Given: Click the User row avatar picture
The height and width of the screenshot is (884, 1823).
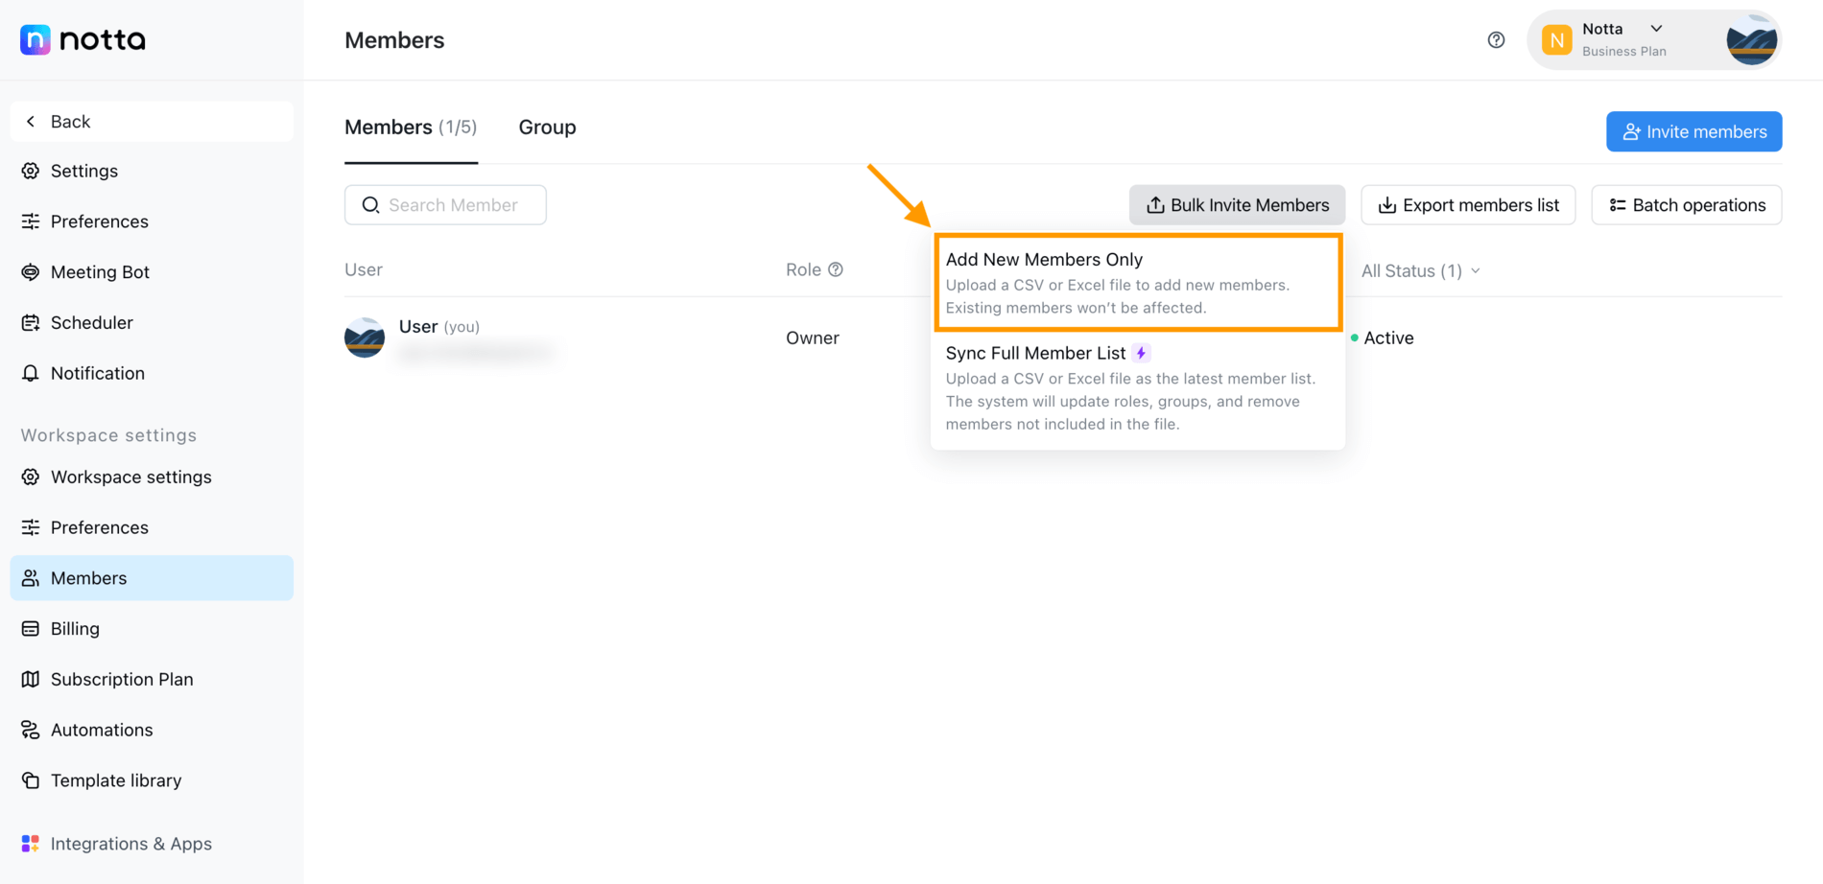Looking at the screenshot, I should point(365,337).
